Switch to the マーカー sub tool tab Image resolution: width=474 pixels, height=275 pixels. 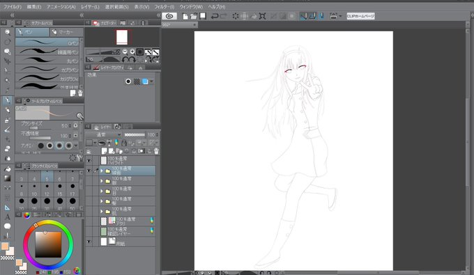coord(66,32)
